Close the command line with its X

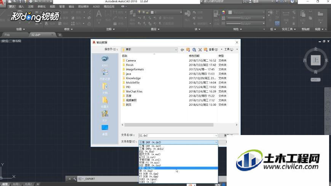70,179
